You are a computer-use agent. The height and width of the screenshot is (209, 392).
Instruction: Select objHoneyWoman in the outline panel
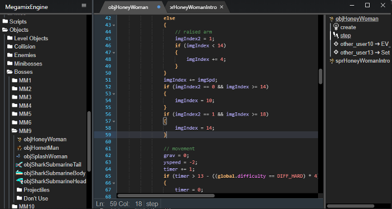click(357, 18)
